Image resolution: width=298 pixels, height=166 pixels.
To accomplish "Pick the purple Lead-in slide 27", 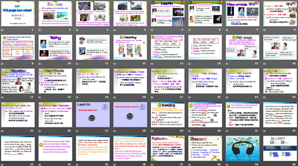I will pos(93,115).
